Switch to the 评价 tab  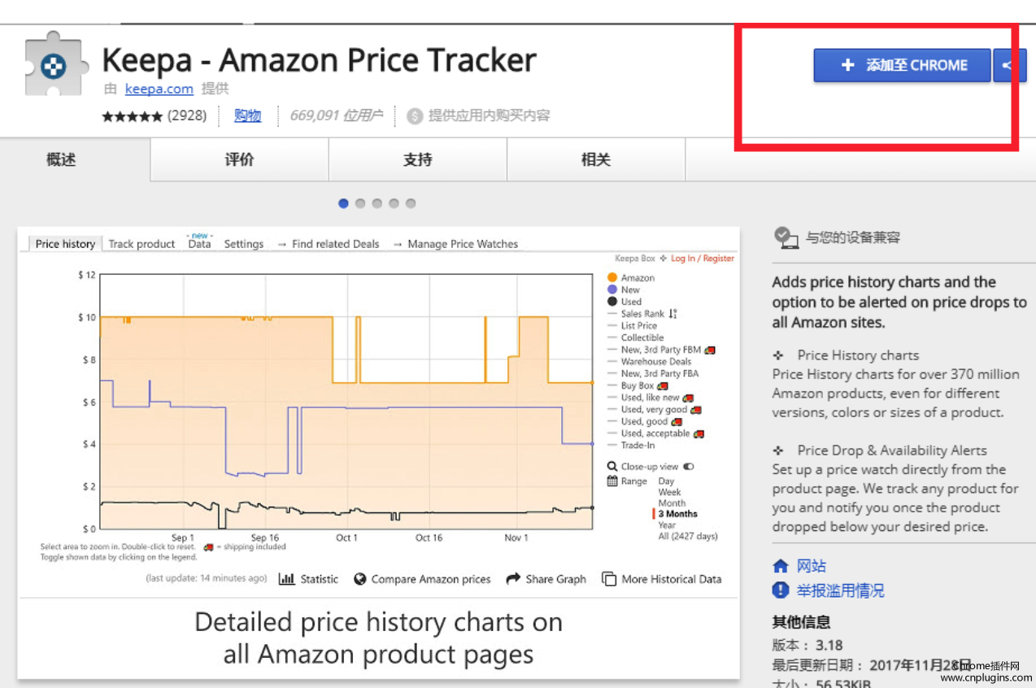pyautogui.click(x=239, y=160)
